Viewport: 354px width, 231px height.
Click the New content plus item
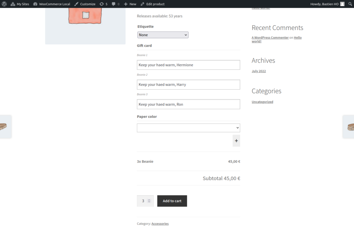[x=130, y=4]
